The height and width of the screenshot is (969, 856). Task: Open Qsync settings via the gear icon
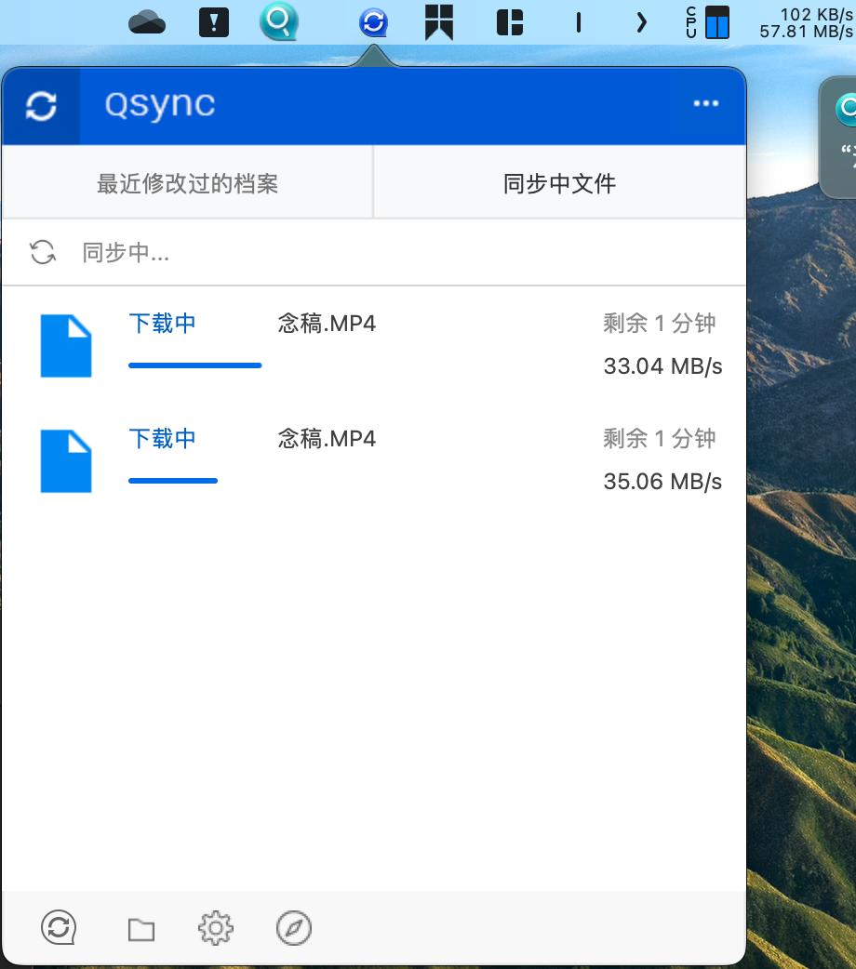(215, 927)
